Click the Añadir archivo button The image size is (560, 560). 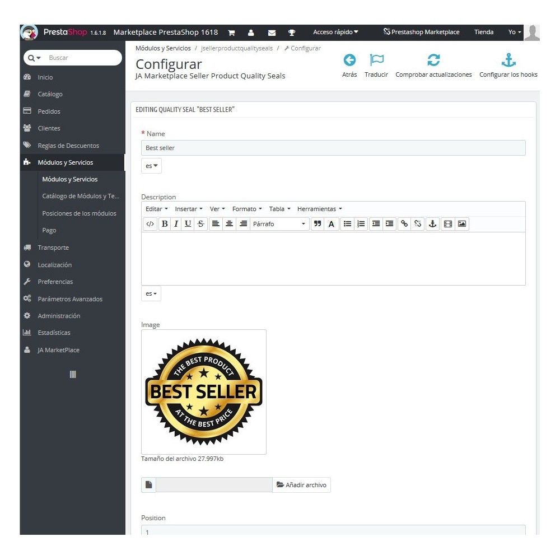302,484
